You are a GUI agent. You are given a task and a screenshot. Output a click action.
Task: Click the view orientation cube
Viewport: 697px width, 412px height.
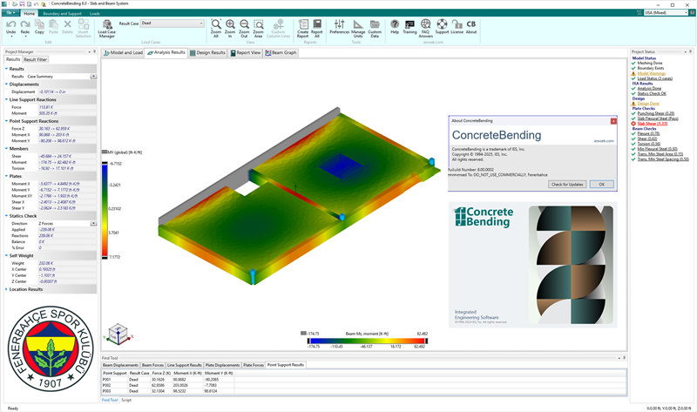[x=118, y=334]
